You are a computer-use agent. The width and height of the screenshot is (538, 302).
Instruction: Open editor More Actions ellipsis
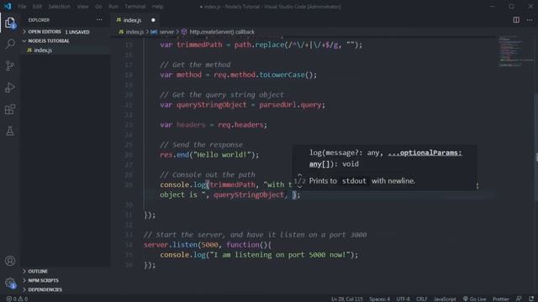click(530, 20)
